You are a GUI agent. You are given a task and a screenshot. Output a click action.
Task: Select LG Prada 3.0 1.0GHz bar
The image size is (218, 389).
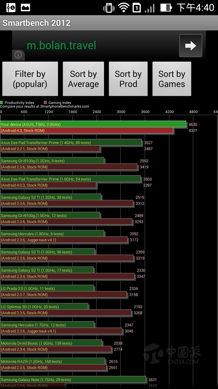coord(47,288)
